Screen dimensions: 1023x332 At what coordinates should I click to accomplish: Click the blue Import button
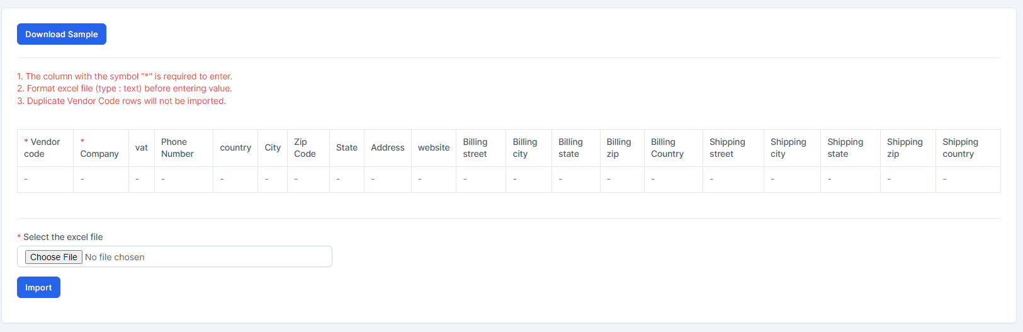pos(38,287)
